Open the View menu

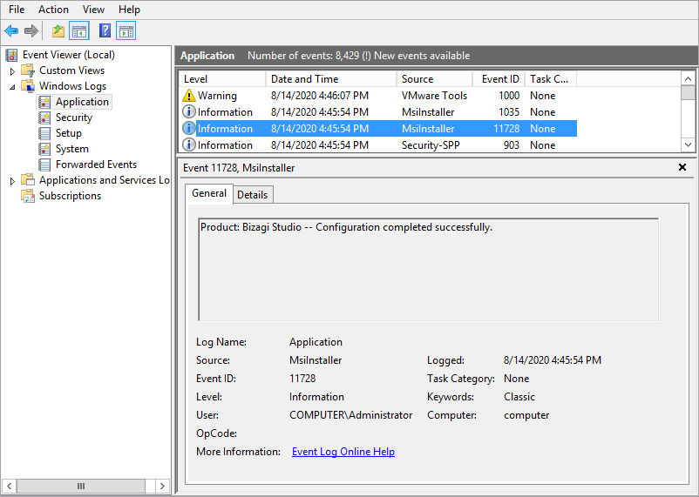pos(93,10)
